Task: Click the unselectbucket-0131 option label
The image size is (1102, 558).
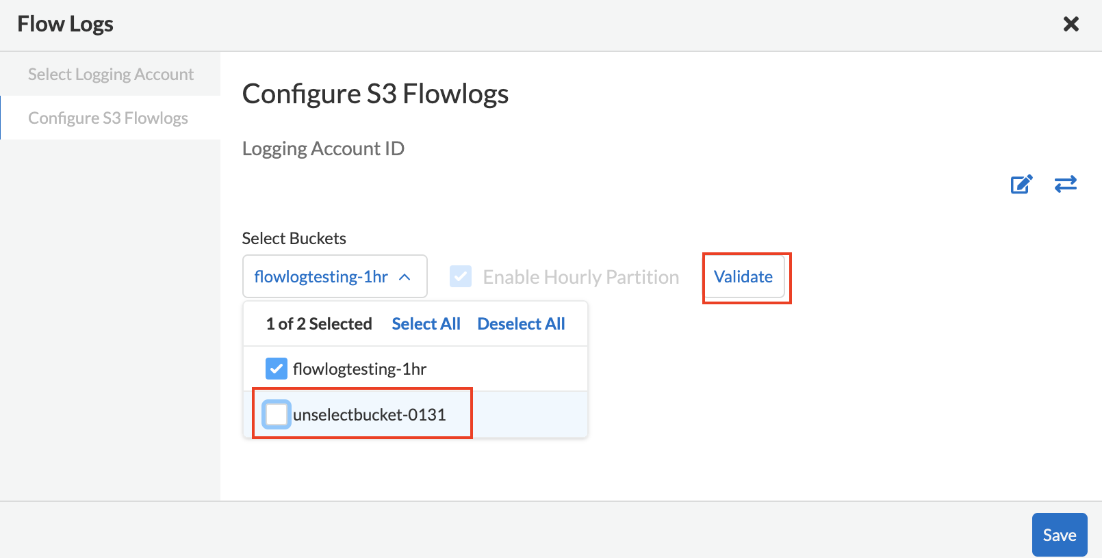Action: (x=369, y=415)
